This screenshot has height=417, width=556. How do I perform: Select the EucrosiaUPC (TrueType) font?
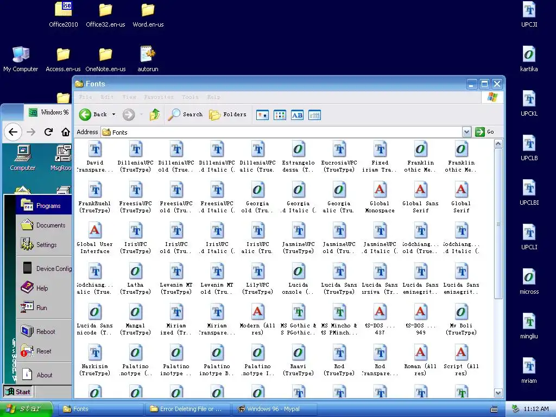pos(339,156)
